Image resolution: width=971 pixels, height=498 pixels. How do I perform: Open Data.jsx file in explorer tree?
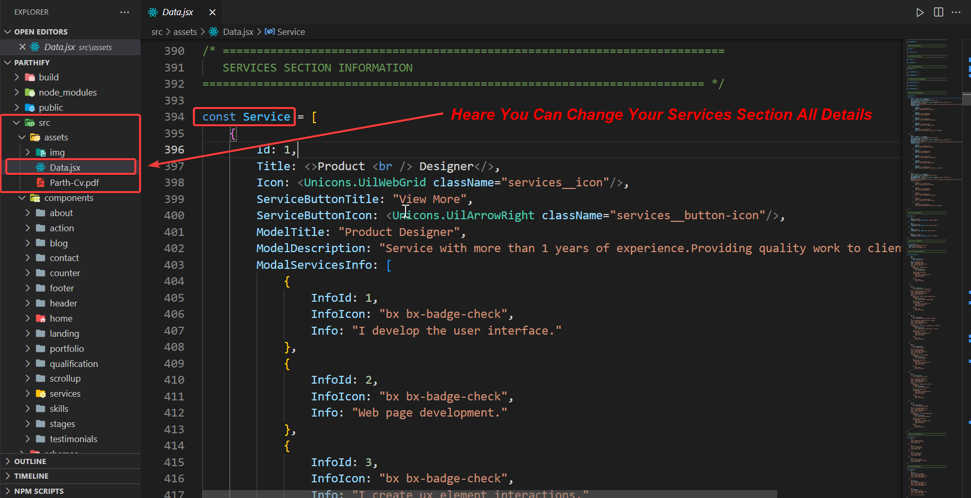[x=65, y=168]
